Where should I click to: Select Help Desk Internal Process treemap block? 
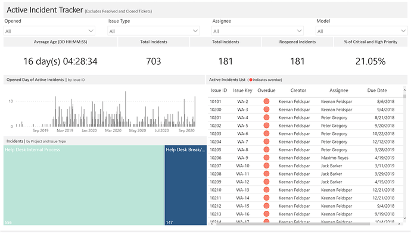83,185
